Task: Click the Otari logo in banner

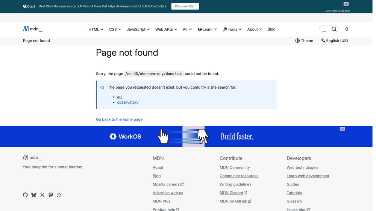Action: coord(29,6)
